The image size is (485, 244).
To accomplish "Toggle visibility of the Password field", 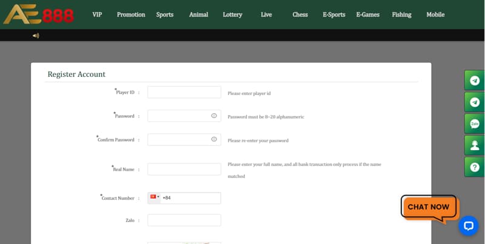I will coord(214,116).
